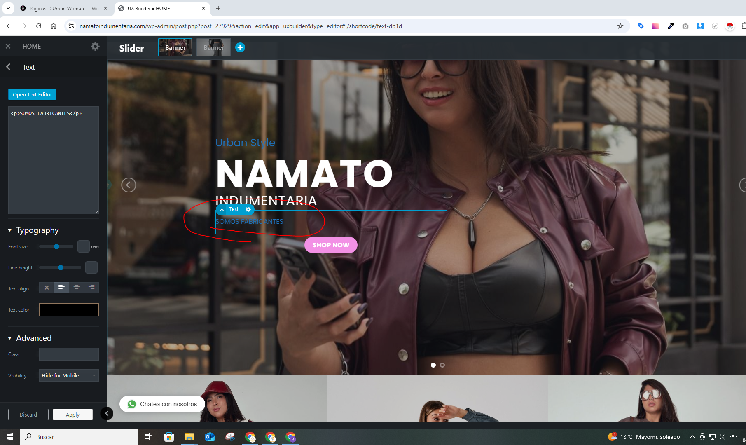Click the Windows Buscar search box

click(x=79, y=437)
